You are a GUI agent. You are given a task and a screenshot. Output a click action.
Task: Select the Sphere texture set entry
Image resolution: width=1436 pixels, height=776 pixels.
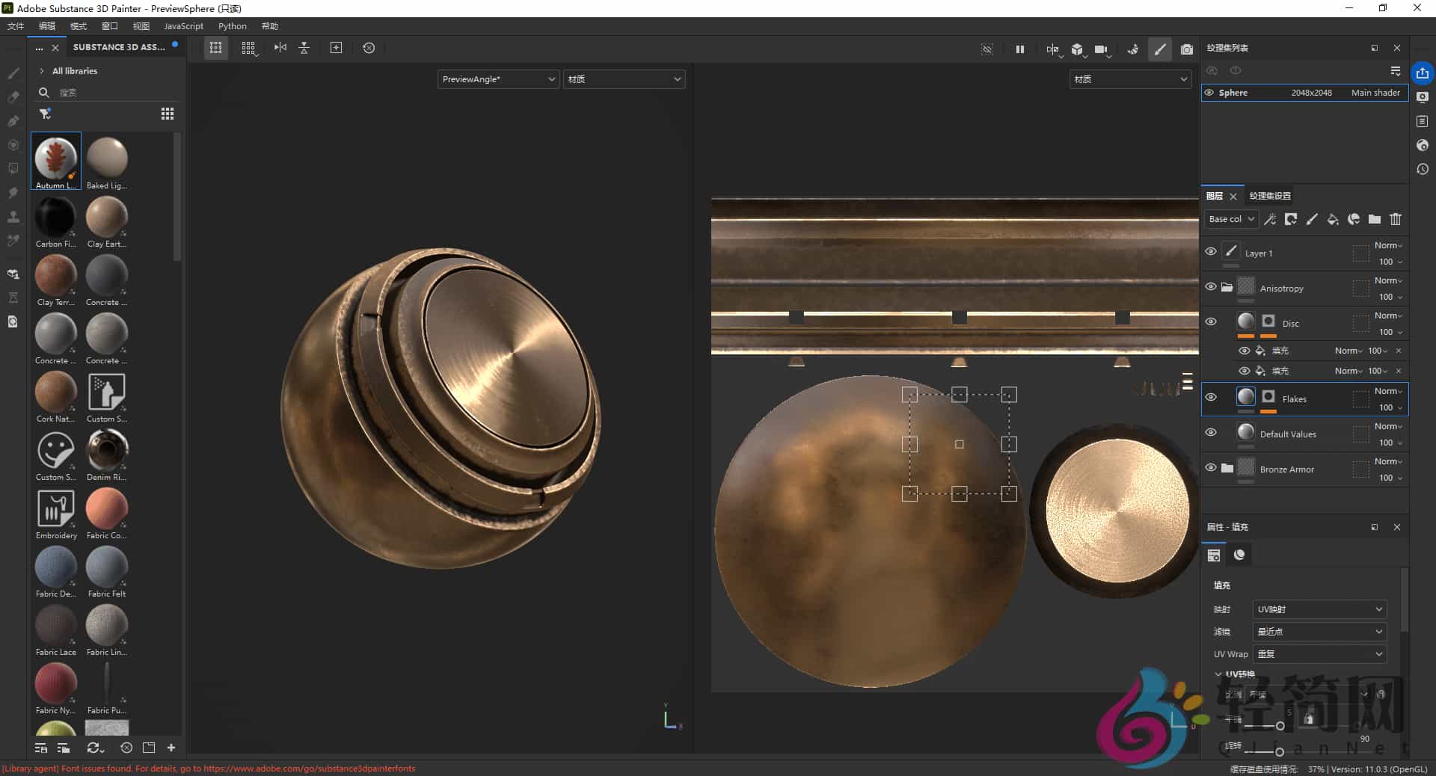point(1234,92)
